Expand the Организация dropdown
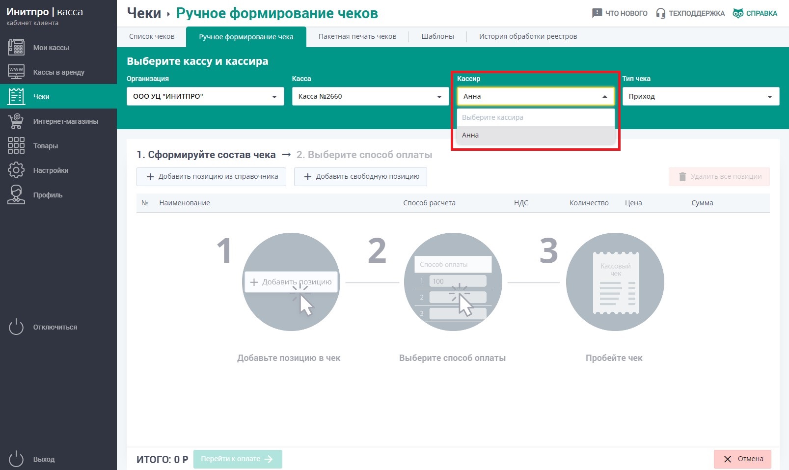This screenshot has width=789, height=470. click(x=205, y=96)
